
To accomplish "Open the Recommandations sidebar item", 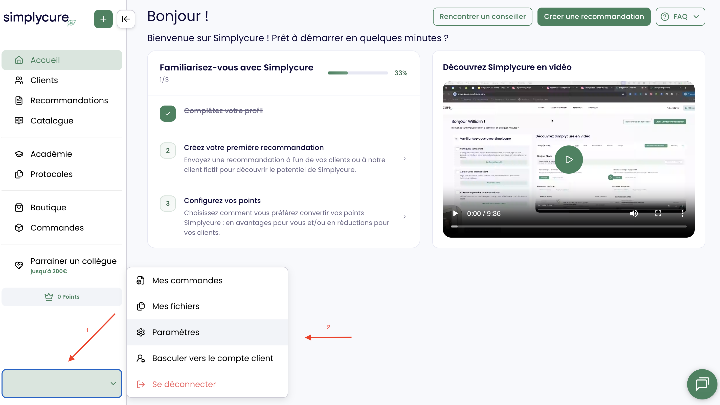I will [x=62, y=100].
